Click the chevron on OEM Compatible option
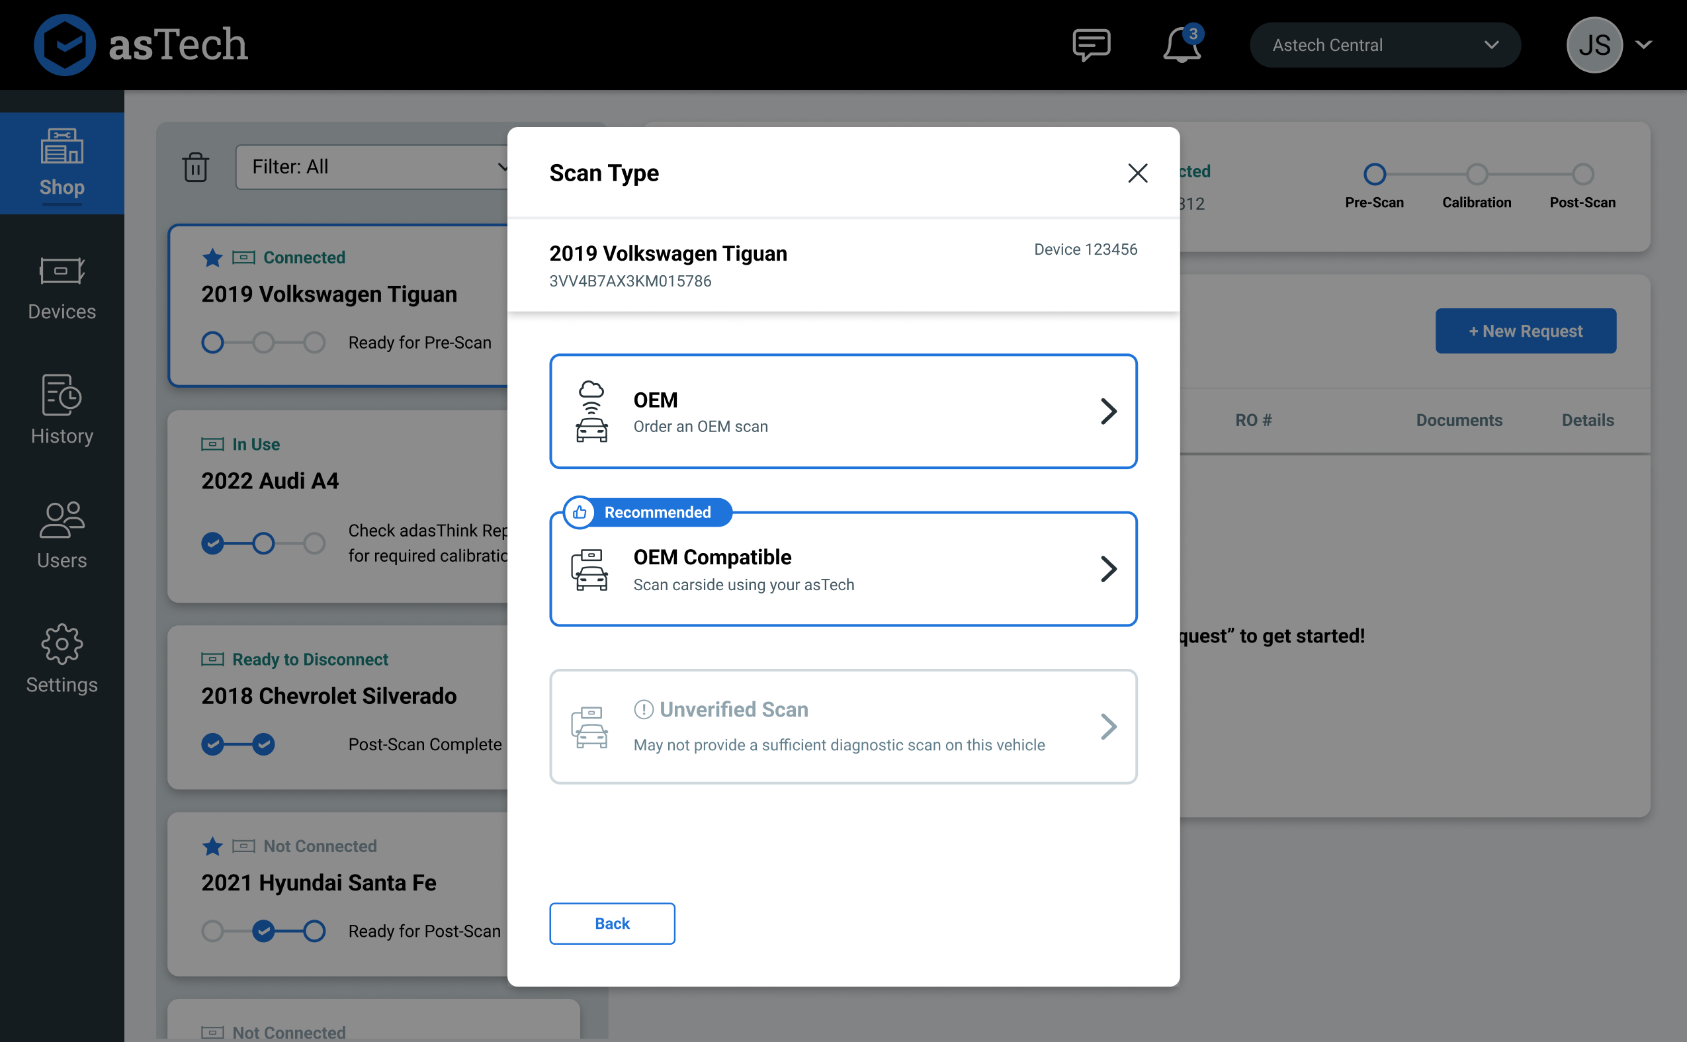The image size is (1687, 1042). pyautogui.click(x=1108, y=569)
